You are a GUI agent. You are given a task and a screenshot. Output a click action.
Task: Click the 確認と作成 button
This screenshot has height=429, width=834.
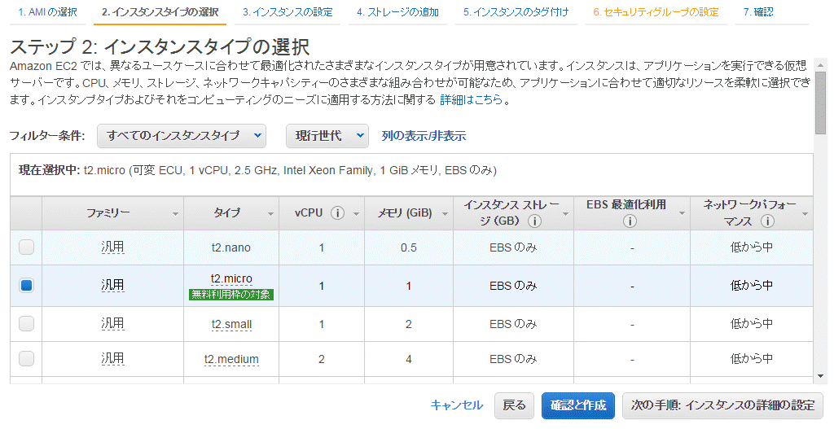pyautogui.click(x=578, y=405)
